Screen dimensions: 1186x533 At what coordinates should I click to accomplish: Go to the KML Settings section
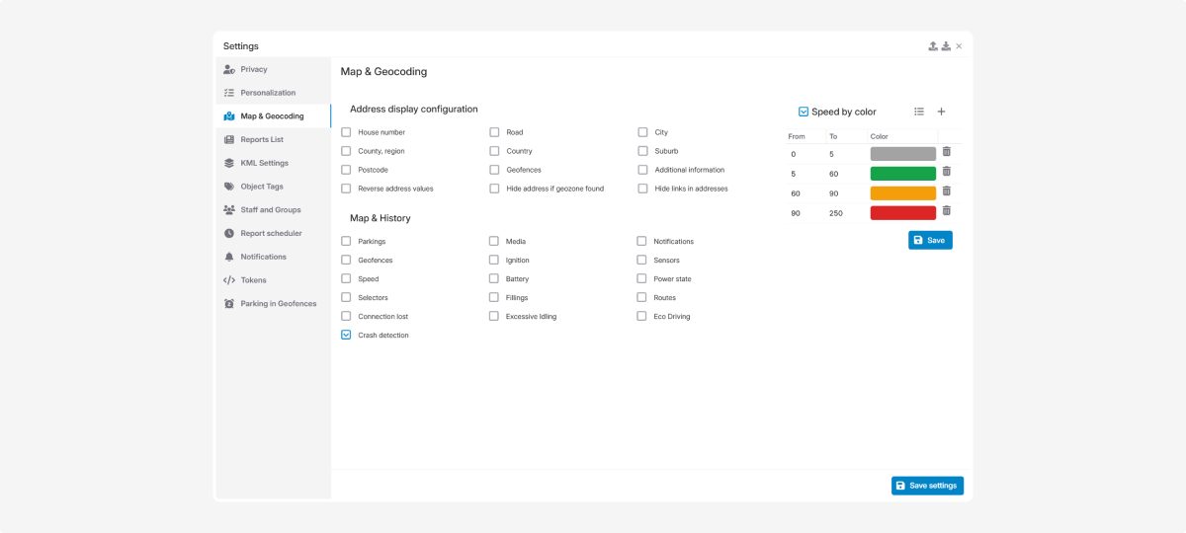coord(264,163)
